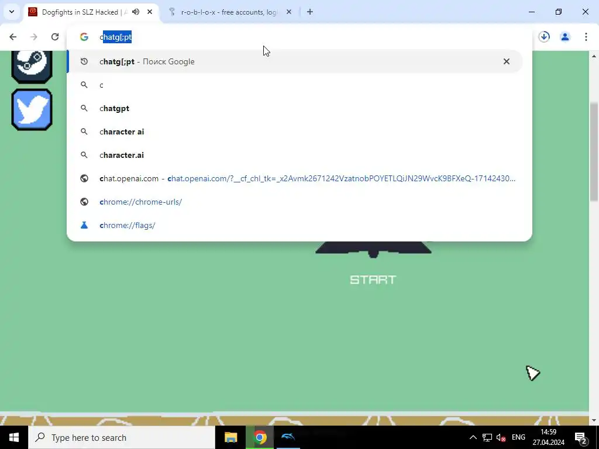Open the tab search dropdown arrow
Image resolution: width=599 pixels, height=449 pixels.
click(12, 12)
